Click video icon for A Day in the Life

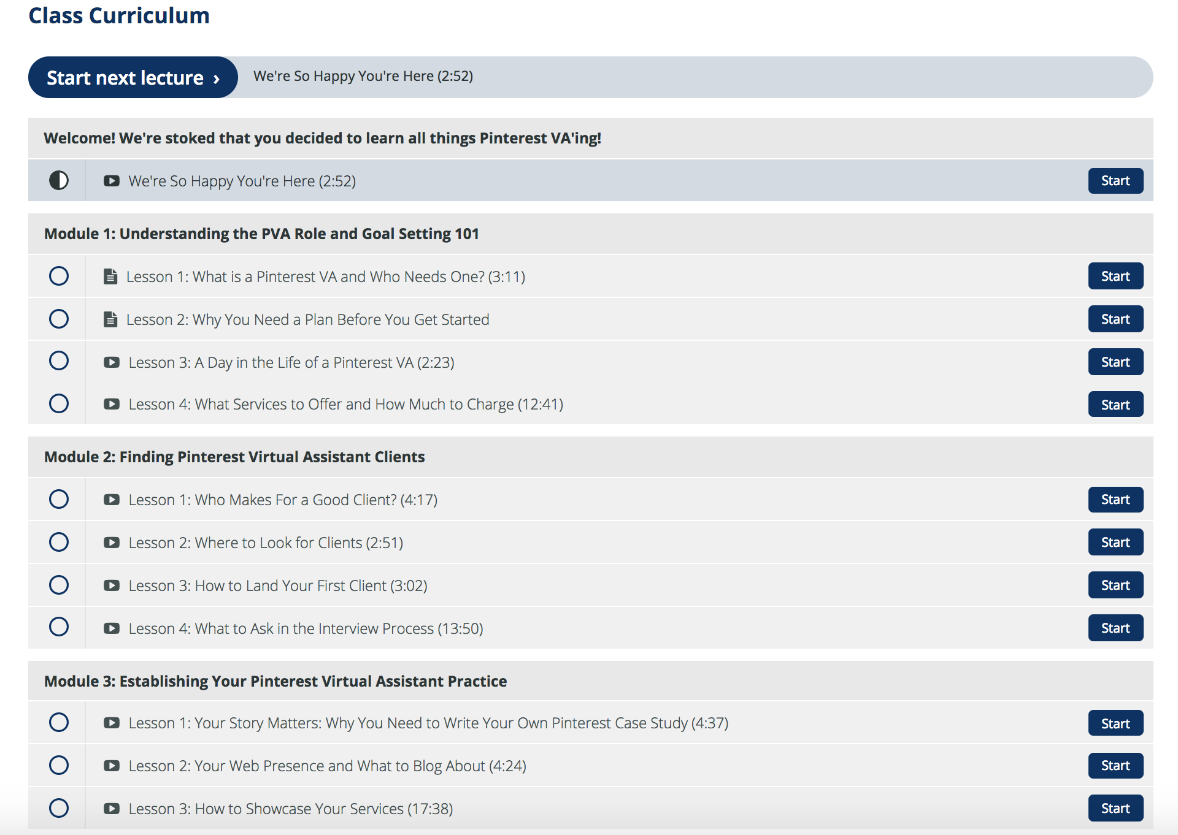pos(112,362)
